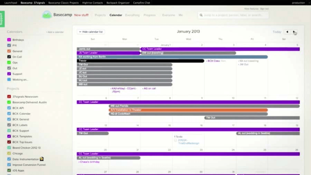This screenshot has width=311, height=175.
Task: Toggle the On Call calendar checkbox
Action: (x=9, y=57)
